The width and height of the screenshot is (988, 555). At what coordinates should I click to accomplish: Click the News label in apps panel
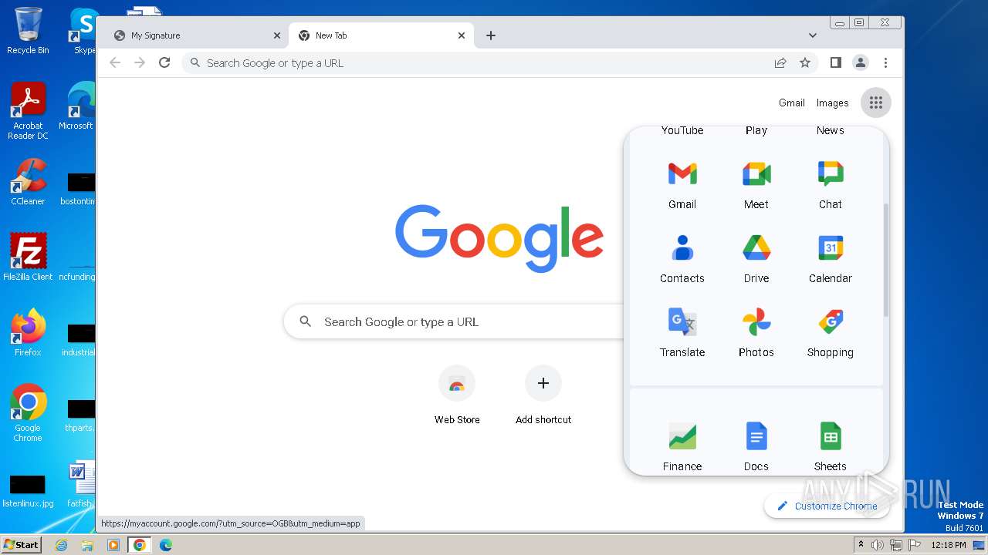pos(831,130)
